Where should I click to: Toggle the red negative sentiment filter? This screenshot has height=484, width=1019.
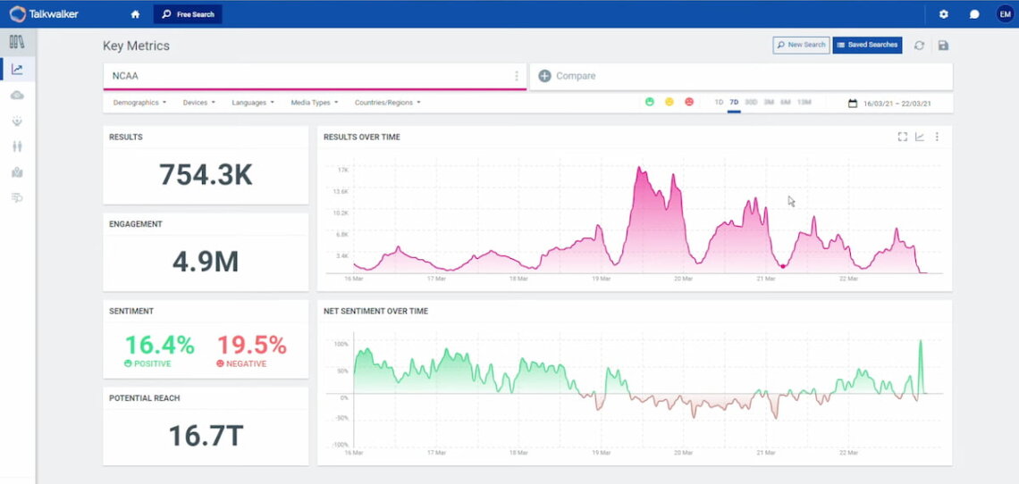coord(688,103)
